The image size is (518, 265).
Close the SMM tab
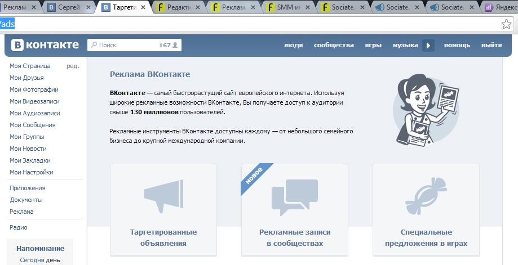308,7
